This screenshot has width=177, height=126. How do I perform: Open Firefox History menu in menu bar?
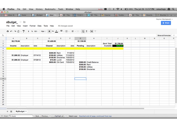39,9
